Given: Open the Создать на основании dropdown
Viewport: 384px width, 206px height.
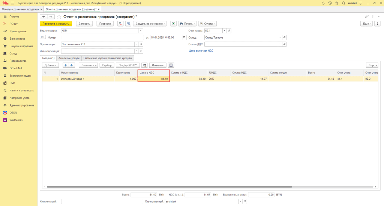Looking at the screenshot, I should pyautogui.click(x=150, y=24).
